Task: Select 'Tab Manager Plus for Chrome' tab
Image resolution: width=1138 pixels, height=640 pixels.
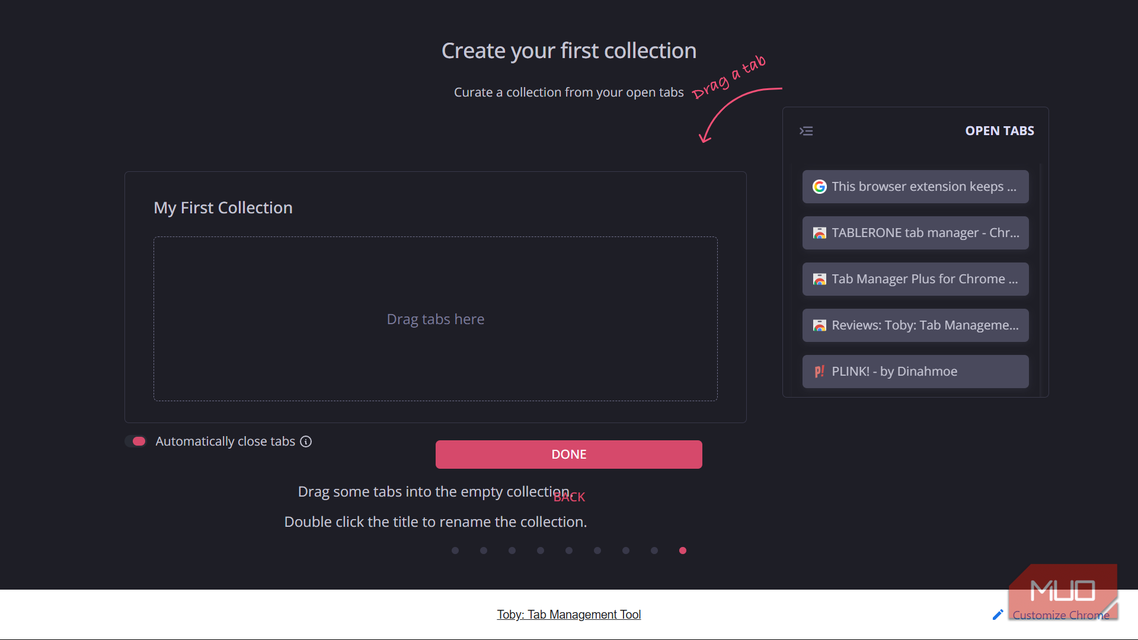Action: (x=916, y=279)
